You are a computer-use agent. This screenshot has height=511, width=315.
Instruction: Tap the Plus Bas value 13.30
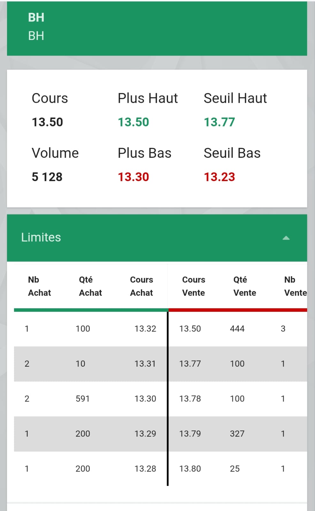pyautogui.click(x=133, y=177)
